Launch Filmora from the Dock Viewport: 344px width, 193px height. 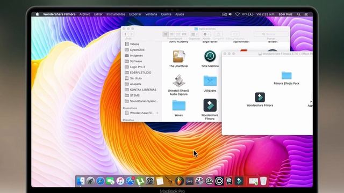pos(239,181)
